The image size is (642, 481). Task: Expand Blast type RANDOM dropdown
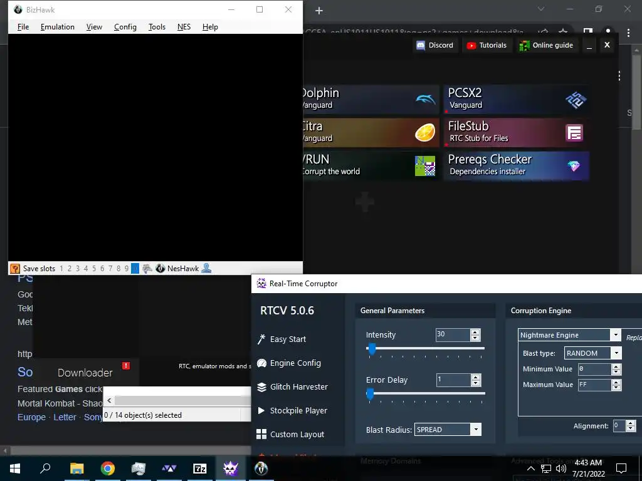tap(616, 353)
